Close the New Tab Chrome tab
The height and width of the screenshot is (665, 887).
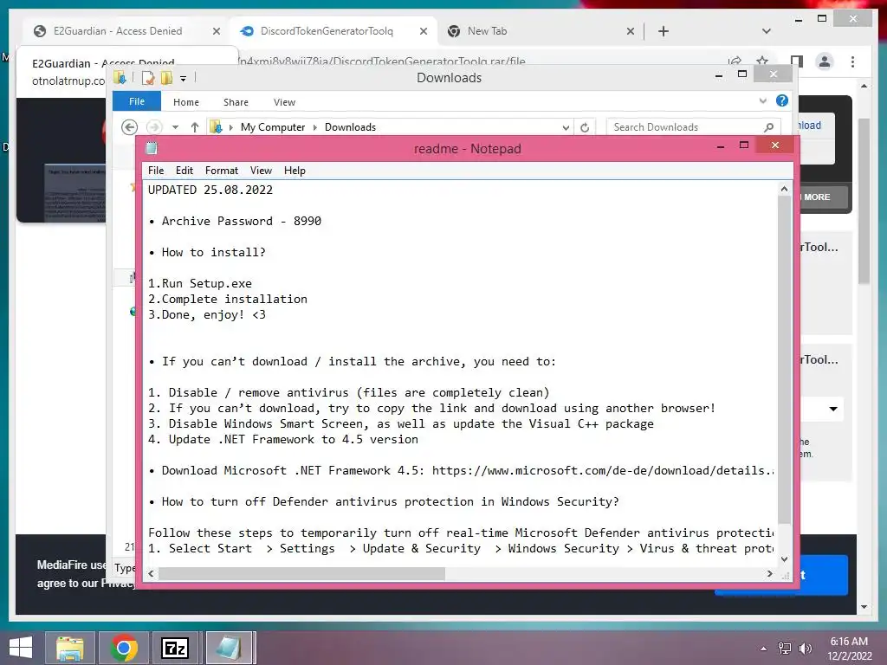(631, 31)
